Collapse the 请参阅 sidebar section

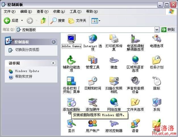point(53,63)
